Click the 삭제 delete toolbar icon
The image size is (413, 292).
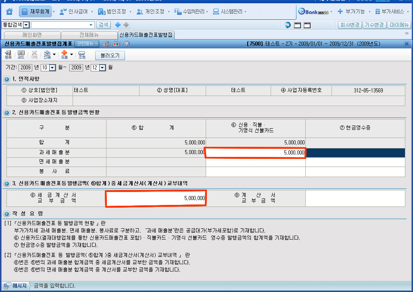click(x=34, y=55)
